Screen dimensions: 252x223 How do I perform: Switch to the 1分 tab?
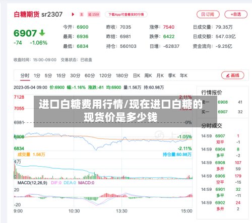click(37, 76)
